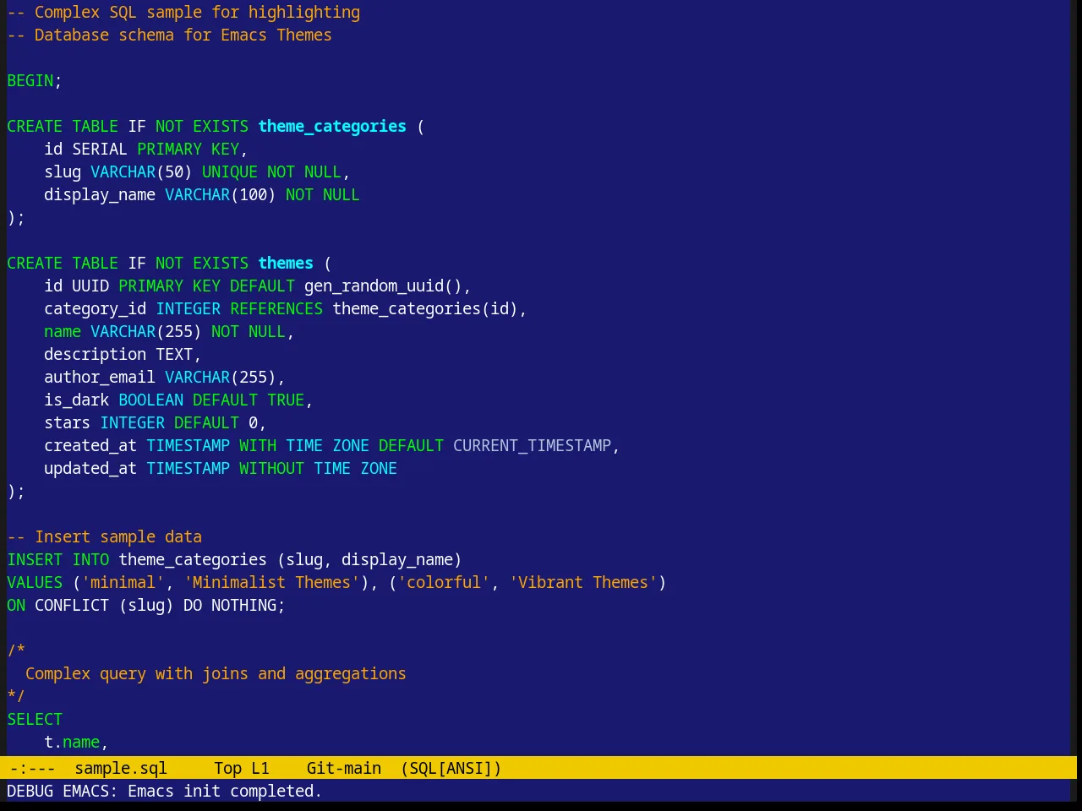
Task: Click the 'INSERT' keyword
Action: coord(35,559)
